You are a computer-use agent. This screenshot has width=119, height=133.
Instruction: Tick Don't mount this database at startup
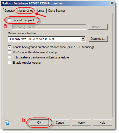[x=9, y=52]
